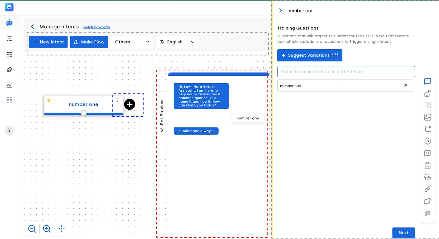
Task: Select the sync arrows icon in right toolbar
Action: (x=427, y=177)
